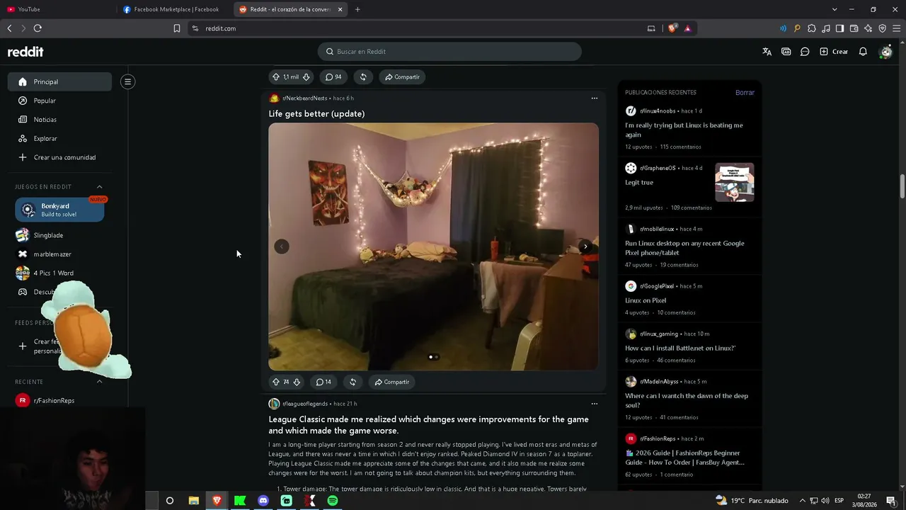Open a new browser tab
Screen dimensions: 906x510
tap(357, 9)
